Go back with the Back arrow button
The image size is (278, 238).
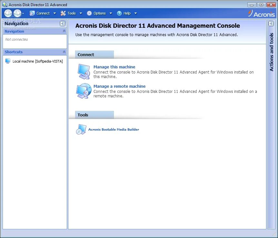(x=8, y=13)
